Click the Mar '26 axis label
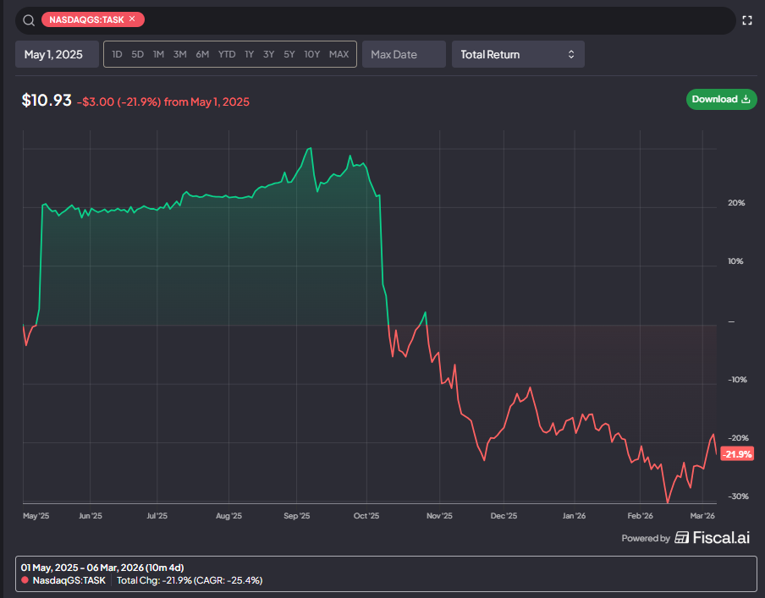Screen dimensions: 765x598 [702, 516]
